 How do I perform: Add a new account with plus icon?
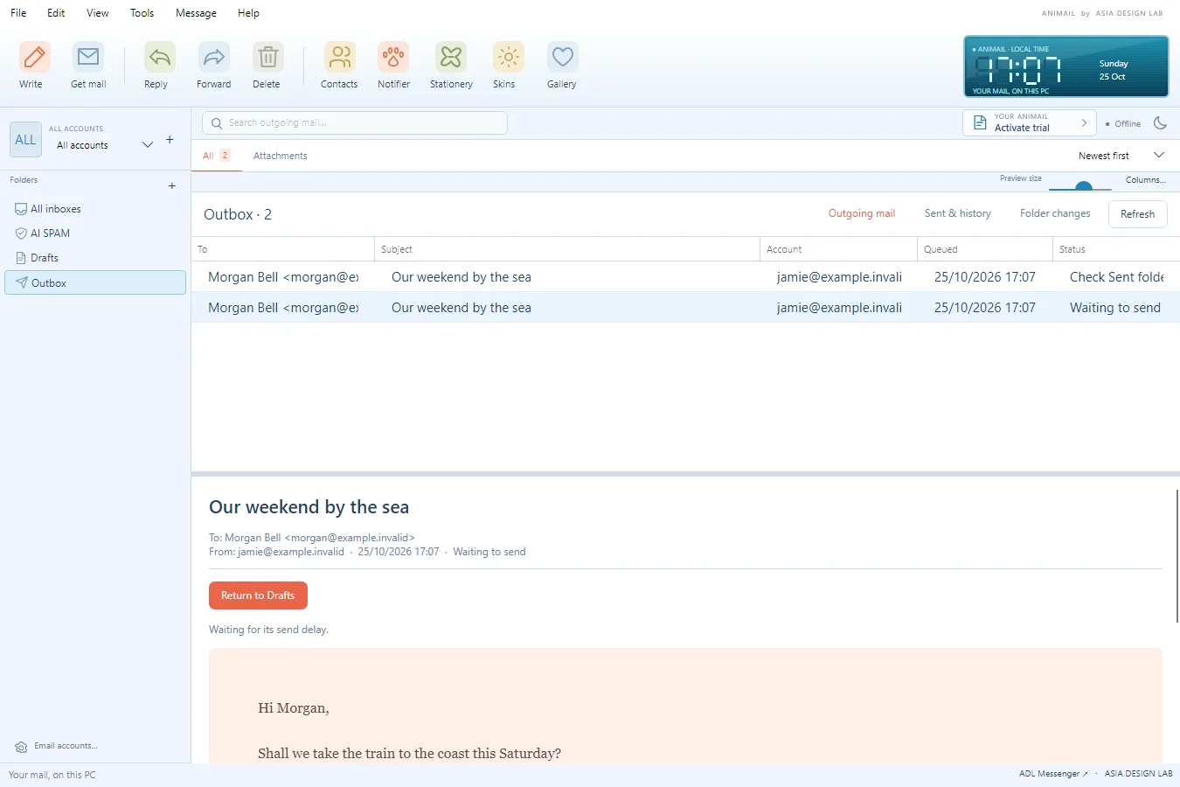point(170,139)
